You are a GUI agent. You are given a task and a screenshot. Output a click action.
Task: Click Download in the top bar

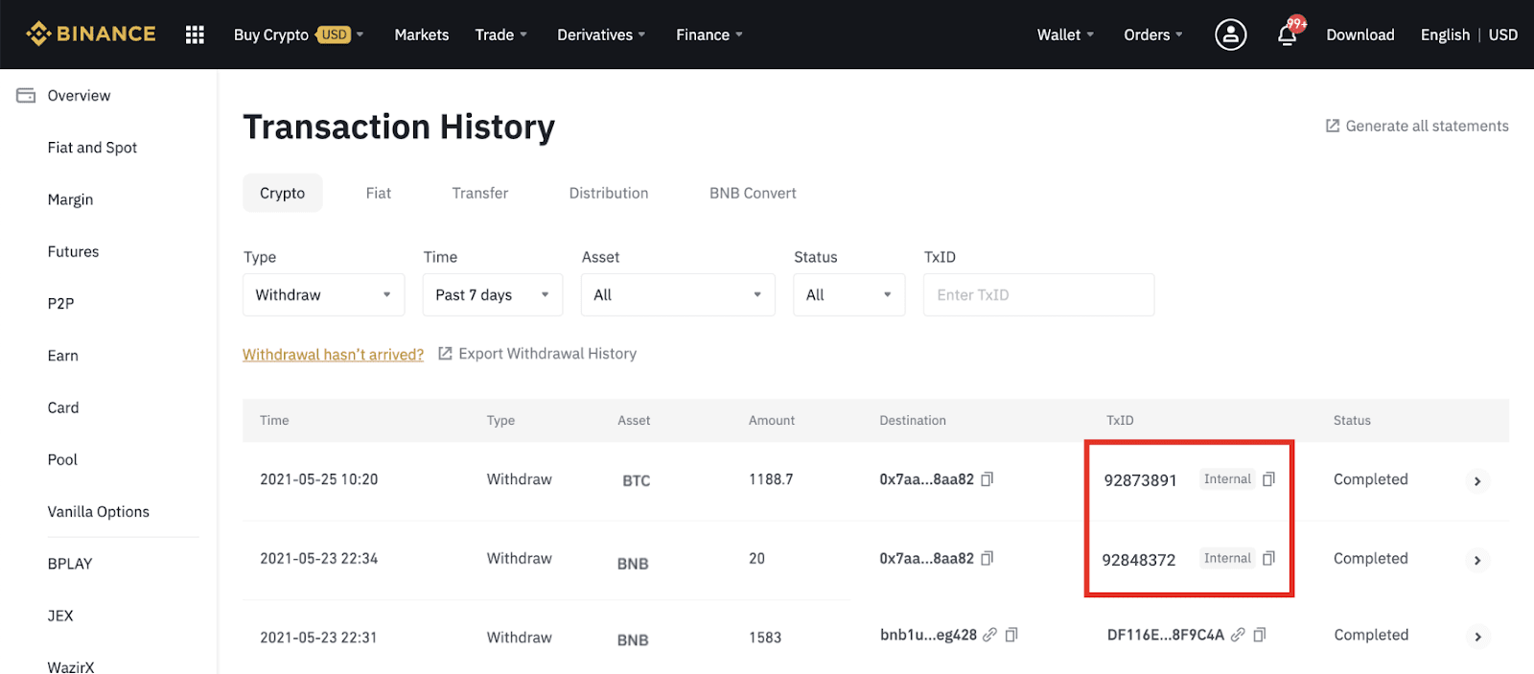[1360, 35]
